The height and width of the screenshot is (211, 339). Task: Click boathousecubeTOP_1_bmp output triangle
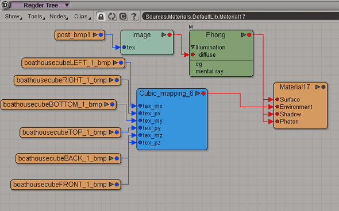111,132
